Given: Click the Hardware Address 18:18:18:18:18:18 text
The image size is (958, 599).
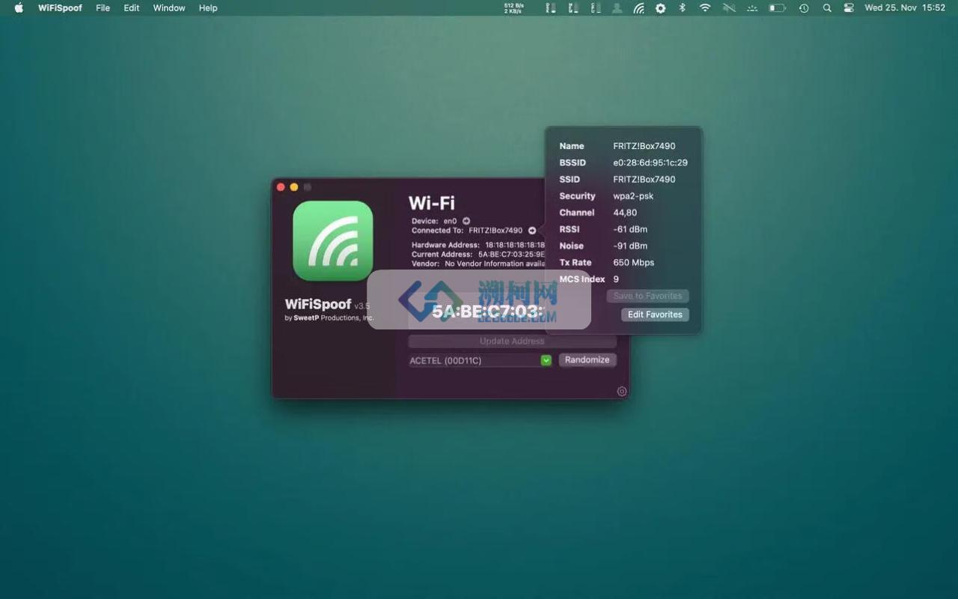Looking at the screenshot, I should click(x=515, y=245).
